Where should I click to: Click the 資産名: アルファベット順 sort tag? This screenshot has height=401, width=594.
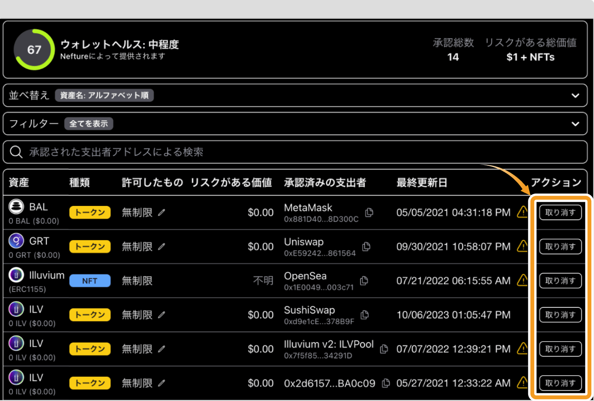tap(105, 95)
